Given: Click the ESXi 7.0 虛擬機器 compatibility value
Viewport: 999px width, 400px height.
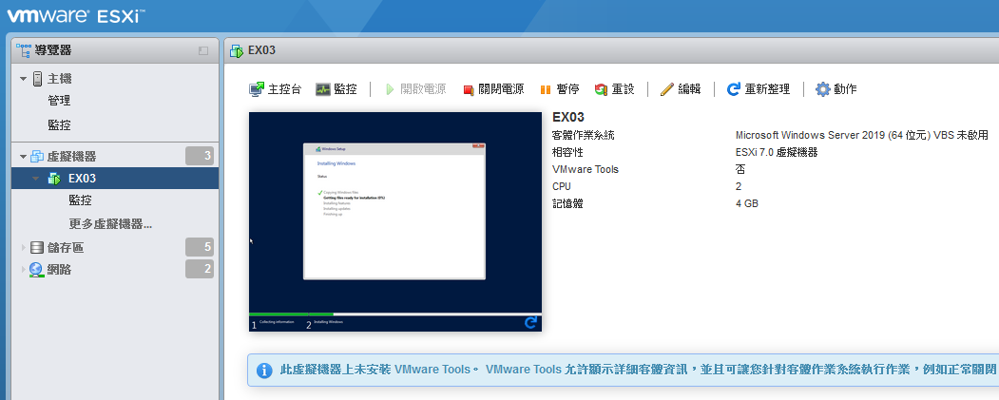Looking at the screenshot, I should [776, 152].
